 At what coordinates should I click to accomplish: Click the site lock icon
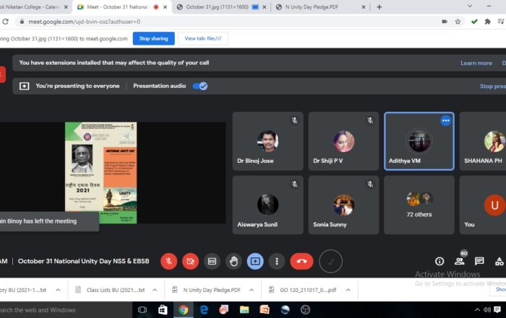click(22, 22)
